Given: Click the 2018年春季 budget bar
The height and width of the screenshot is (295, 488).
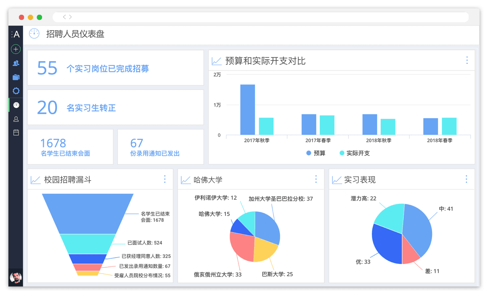Looking at the screenshot, I should click(430, 126).
